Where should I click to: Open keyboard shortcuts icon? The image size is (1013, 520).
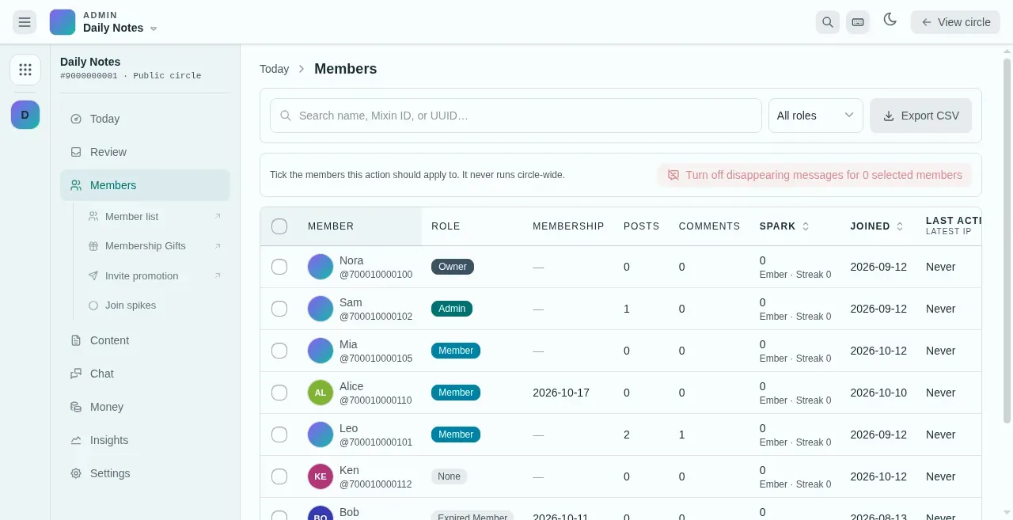coord(858,22)
